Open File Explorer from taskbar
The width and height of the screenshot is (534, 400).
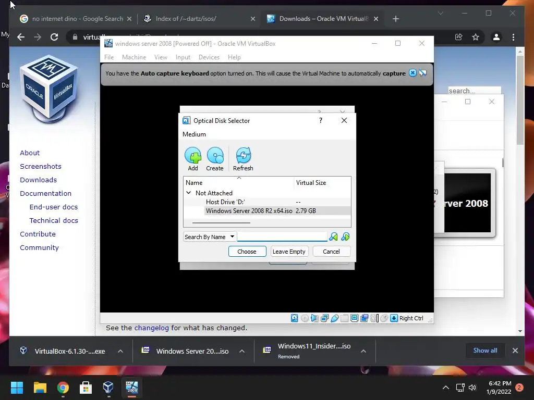tap(40, 387)
